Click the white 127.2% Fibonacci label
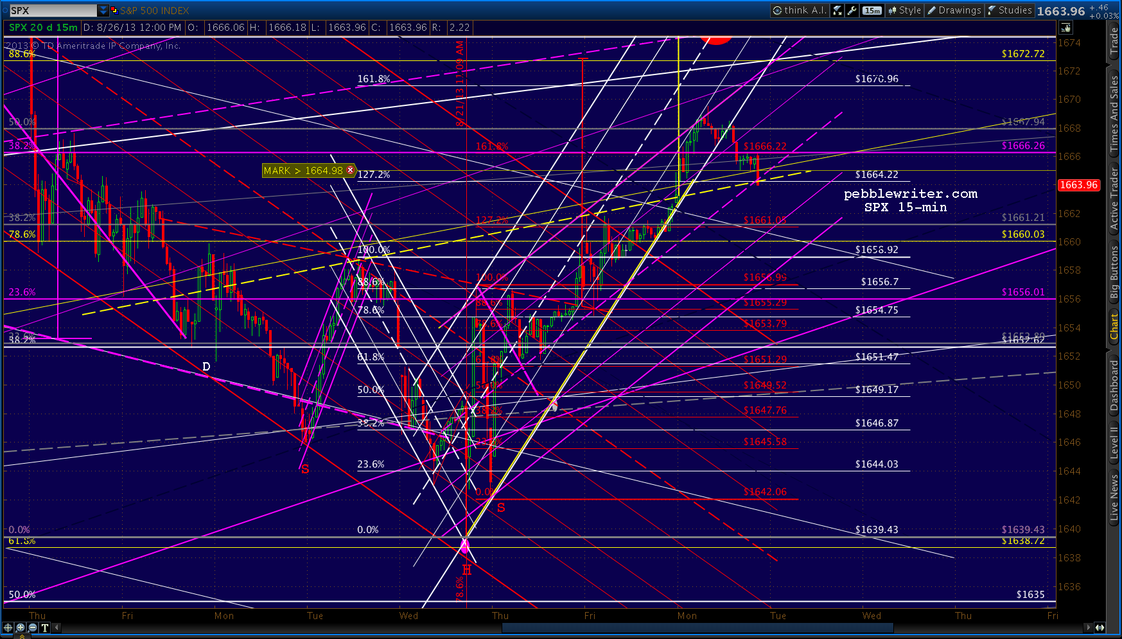 [374, 175]
